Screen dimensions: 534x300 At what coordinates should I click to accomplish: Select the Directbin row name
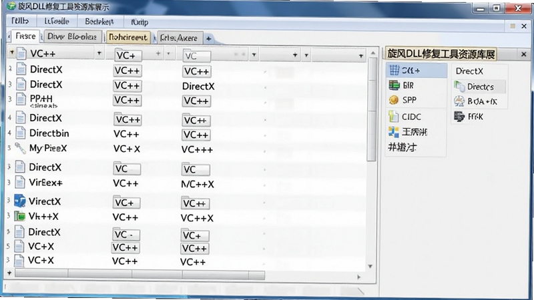(49, 133)
